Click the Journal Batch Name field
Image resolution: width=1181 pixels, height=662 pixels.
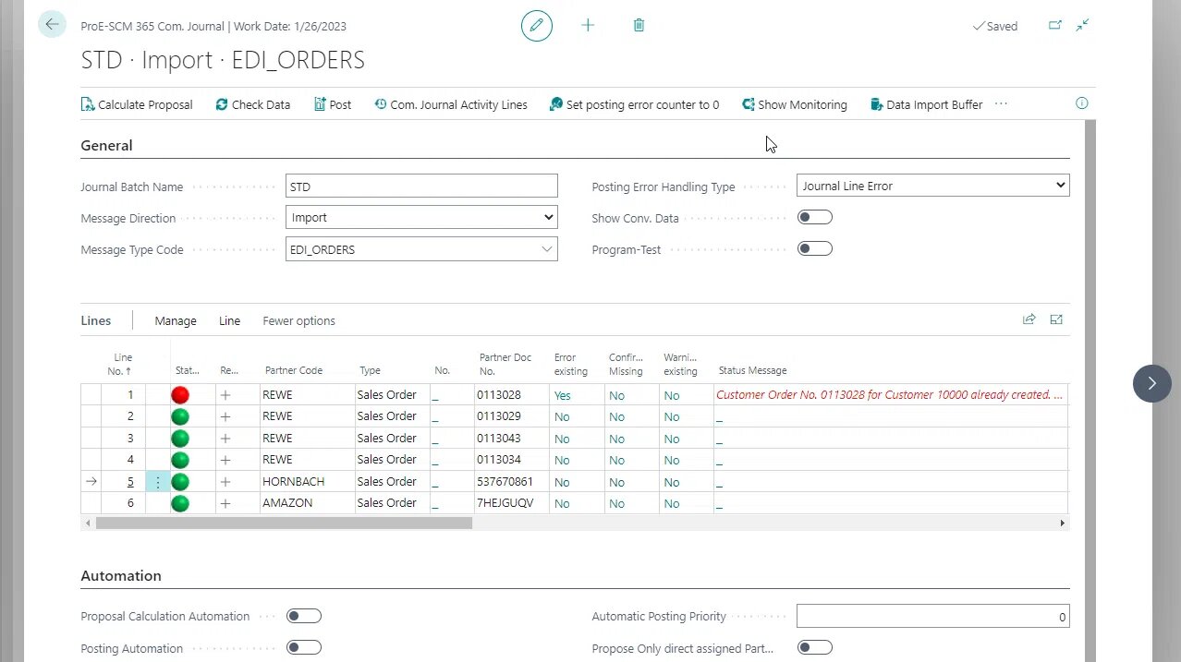tap(421, 187)
